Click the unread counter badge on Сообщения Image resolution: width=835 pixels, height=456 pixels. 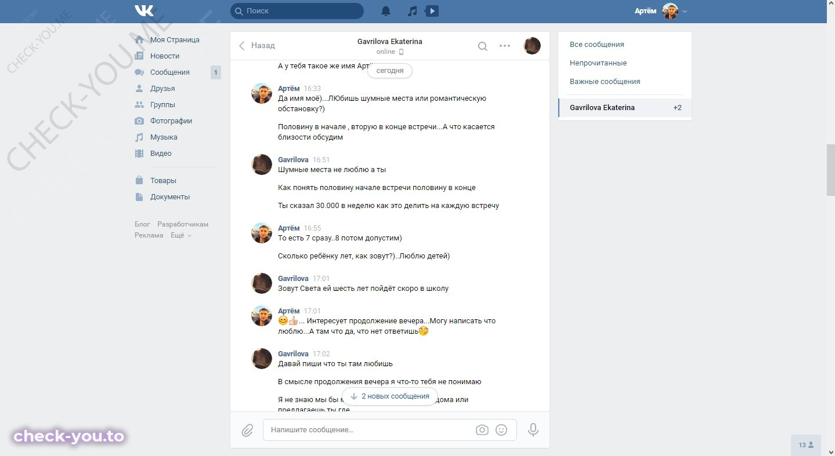(215, 72)
